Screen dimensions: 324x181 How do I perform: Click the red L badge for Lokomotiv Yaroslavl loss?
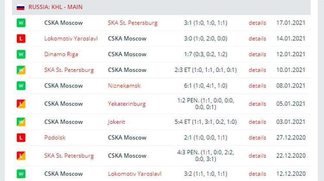(21, 38)
